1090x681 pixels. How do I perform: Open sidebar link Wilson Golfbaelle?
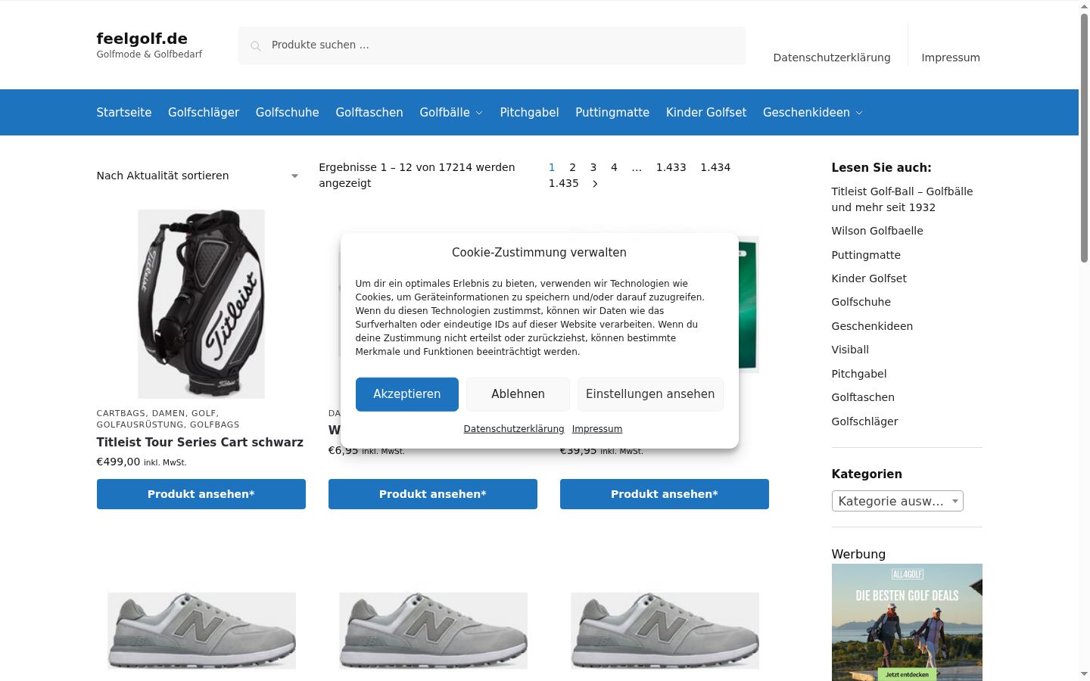click(877, 231)
